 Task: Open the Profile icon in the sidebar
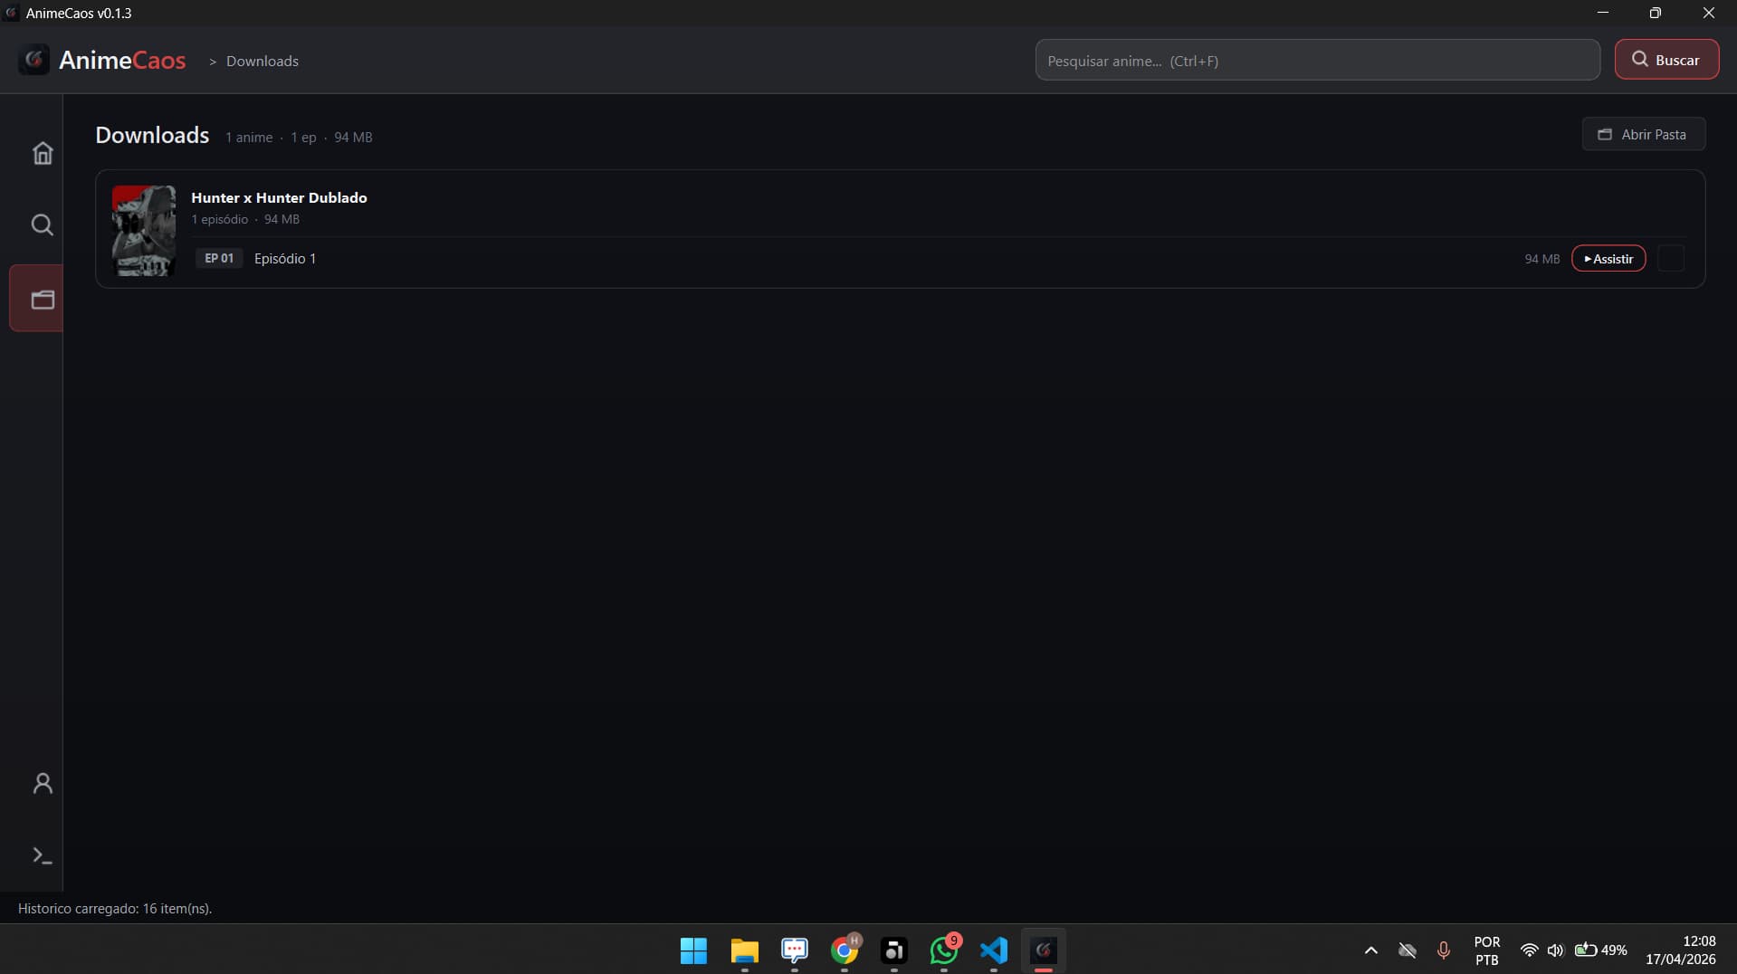42,783
